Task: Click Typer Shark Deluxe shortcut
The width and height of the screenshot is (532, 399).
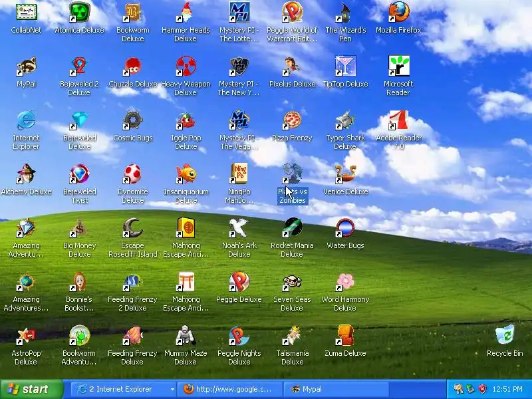Action: [345, 120]
